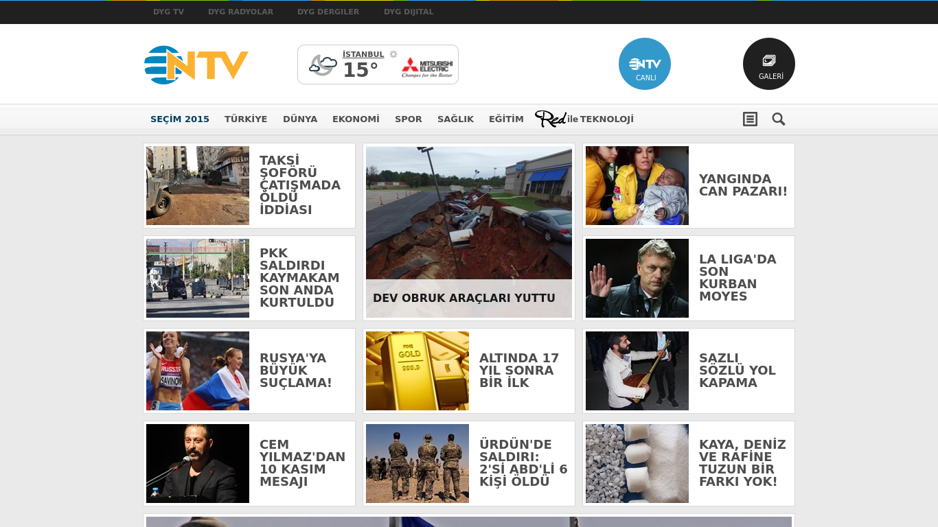The width and height of the screenshot is (938, 527).
Task: Open Red ile TEKNOLOJİ section
Action: click(x=584, y=118)
